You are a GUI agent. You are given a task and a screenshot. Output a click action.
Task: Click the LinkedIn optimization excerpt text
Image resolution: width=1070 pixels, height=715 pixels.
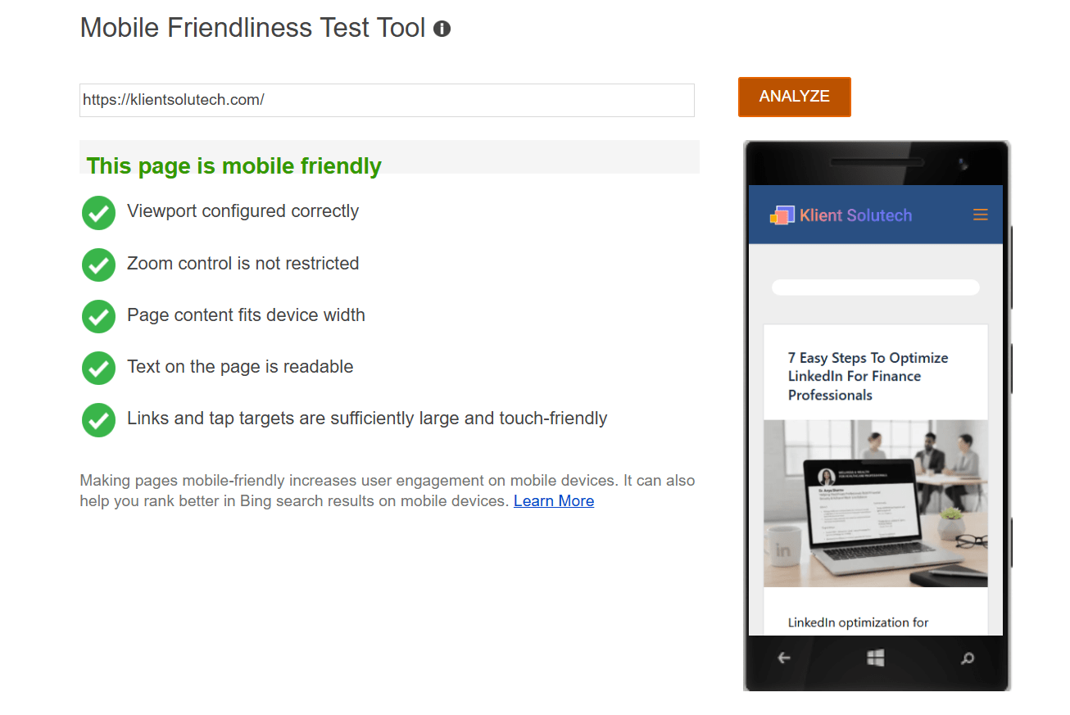(x=858, y=622)
